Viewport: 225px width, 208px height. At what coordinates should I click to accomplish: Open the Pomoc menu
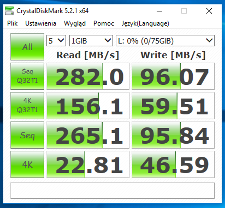point(104,23)
